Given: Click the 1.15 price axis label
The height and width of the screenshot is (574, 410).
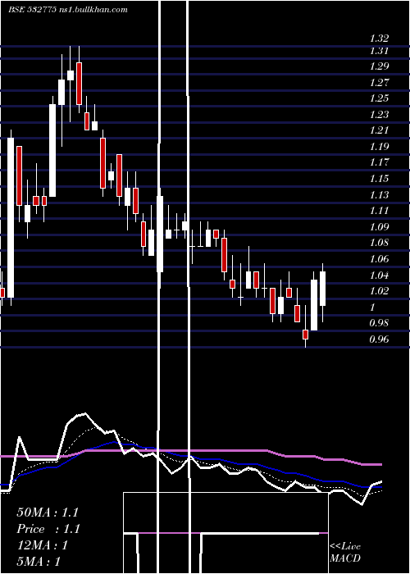Looking at the screenshot, I should click(379, 179).
